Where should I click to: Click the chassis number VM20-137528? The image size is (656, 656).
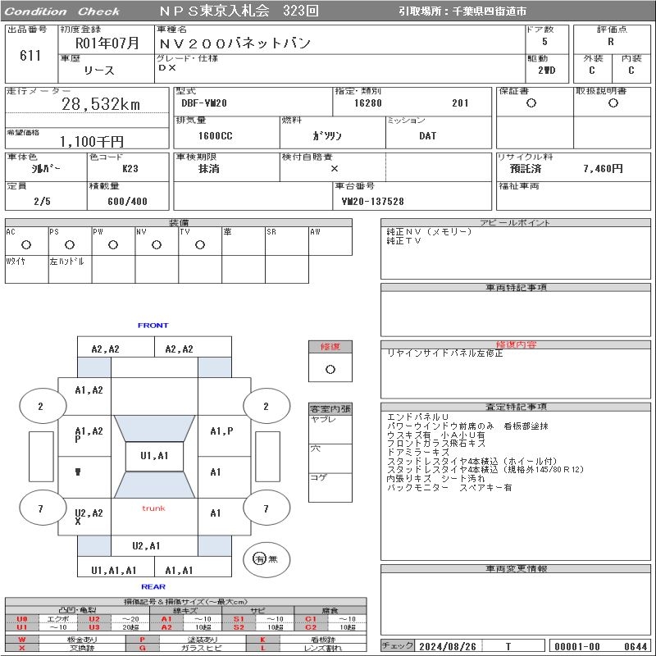pos(373,201)
